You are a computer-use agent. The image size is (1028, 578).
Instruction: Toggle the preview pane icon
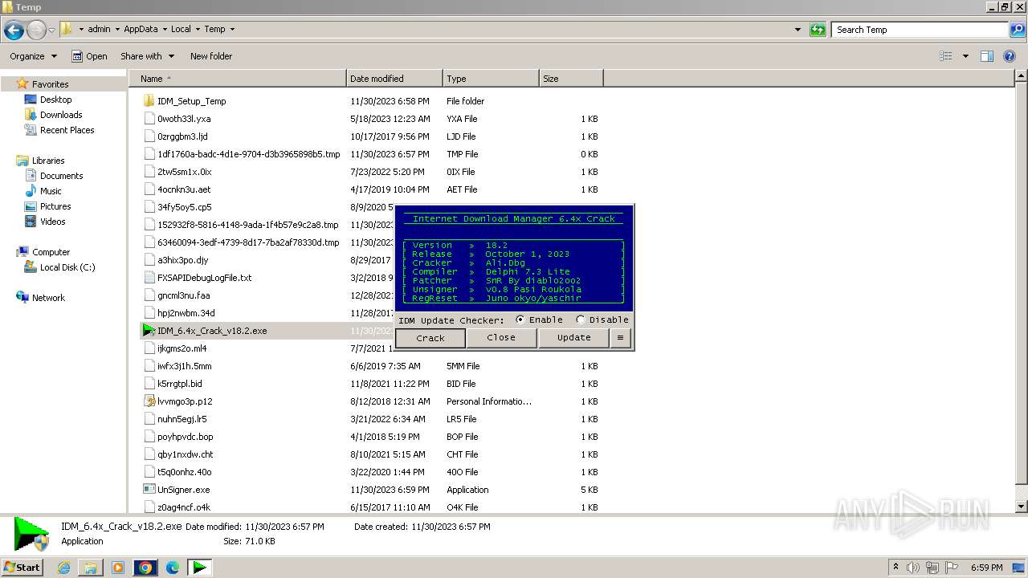[x=987, y=56]
